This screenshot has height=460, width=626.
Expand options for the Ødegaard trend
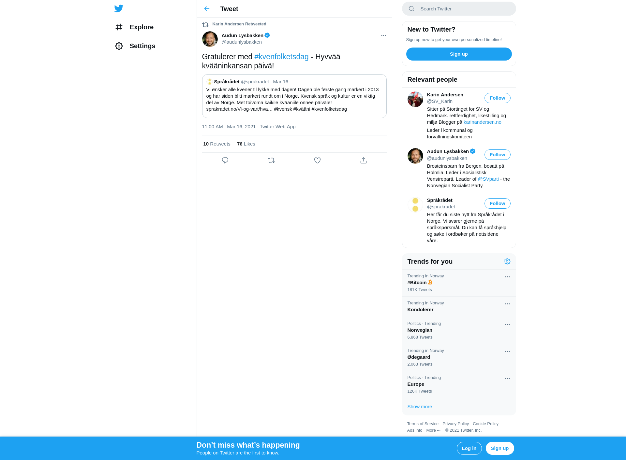pos(507,352)
